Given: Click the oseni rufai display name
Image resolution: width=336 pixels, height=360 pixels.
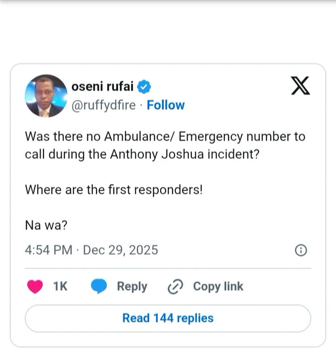Looking at the screenshot, I should click(x=102, y=86).
